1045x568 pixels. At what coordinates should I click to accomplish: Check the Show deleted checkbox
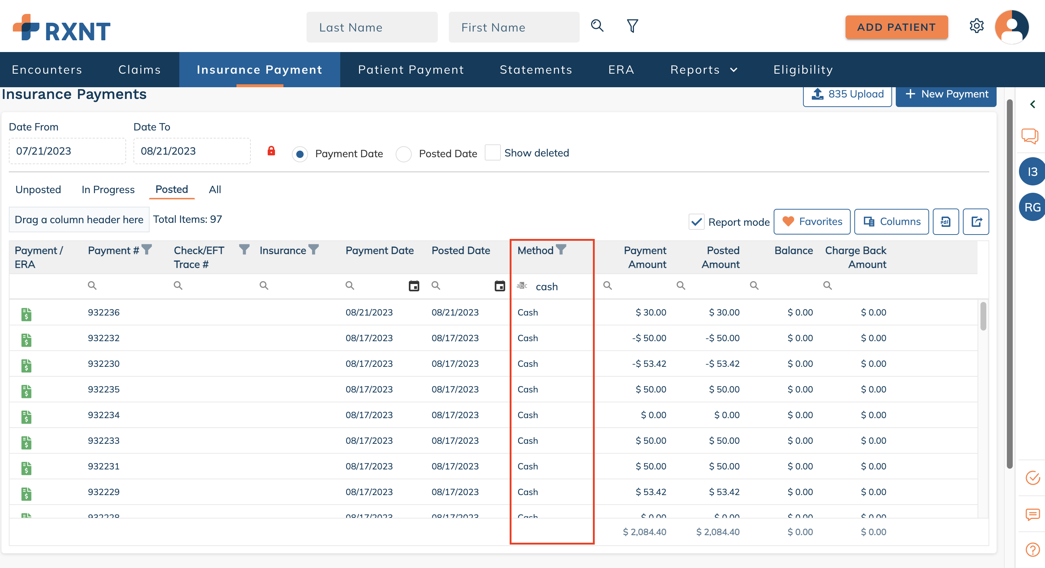tap(492, 153)
